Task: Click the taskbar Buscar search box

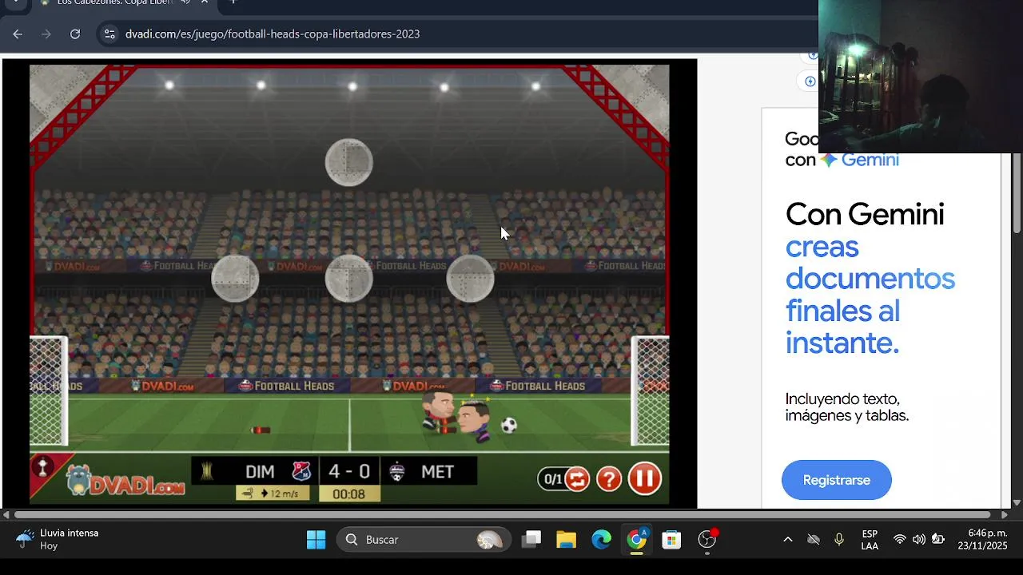Action: [x=423, y=540]
